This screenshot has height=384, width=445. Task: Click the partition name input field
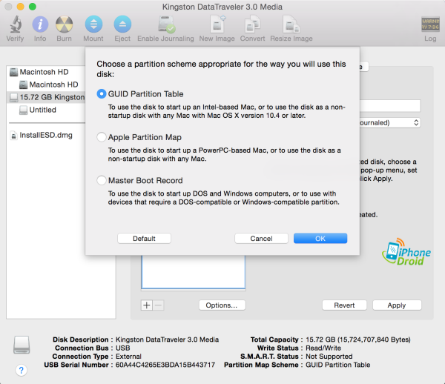[390, 105]
